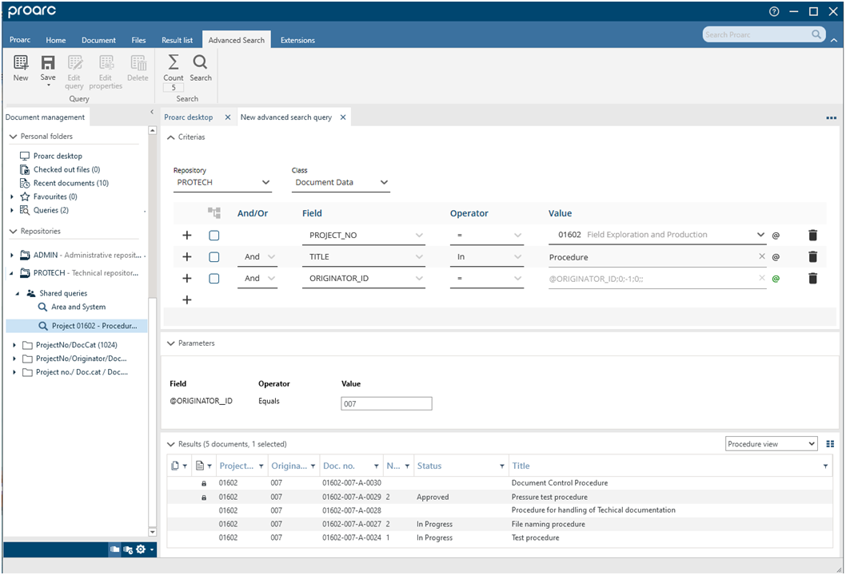The image size is (846, 575).
Task: Switch results to card view
Action: (830, 443)
